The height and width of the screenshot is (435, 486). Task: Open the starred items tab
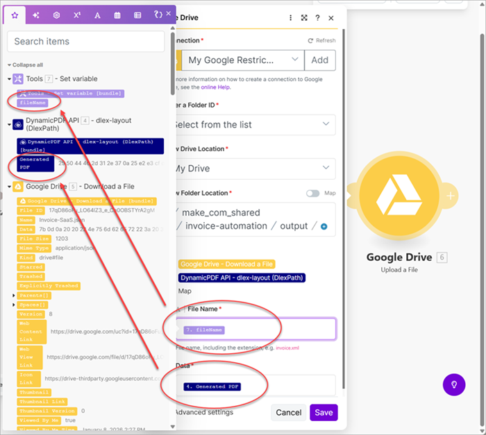point(15,15)
